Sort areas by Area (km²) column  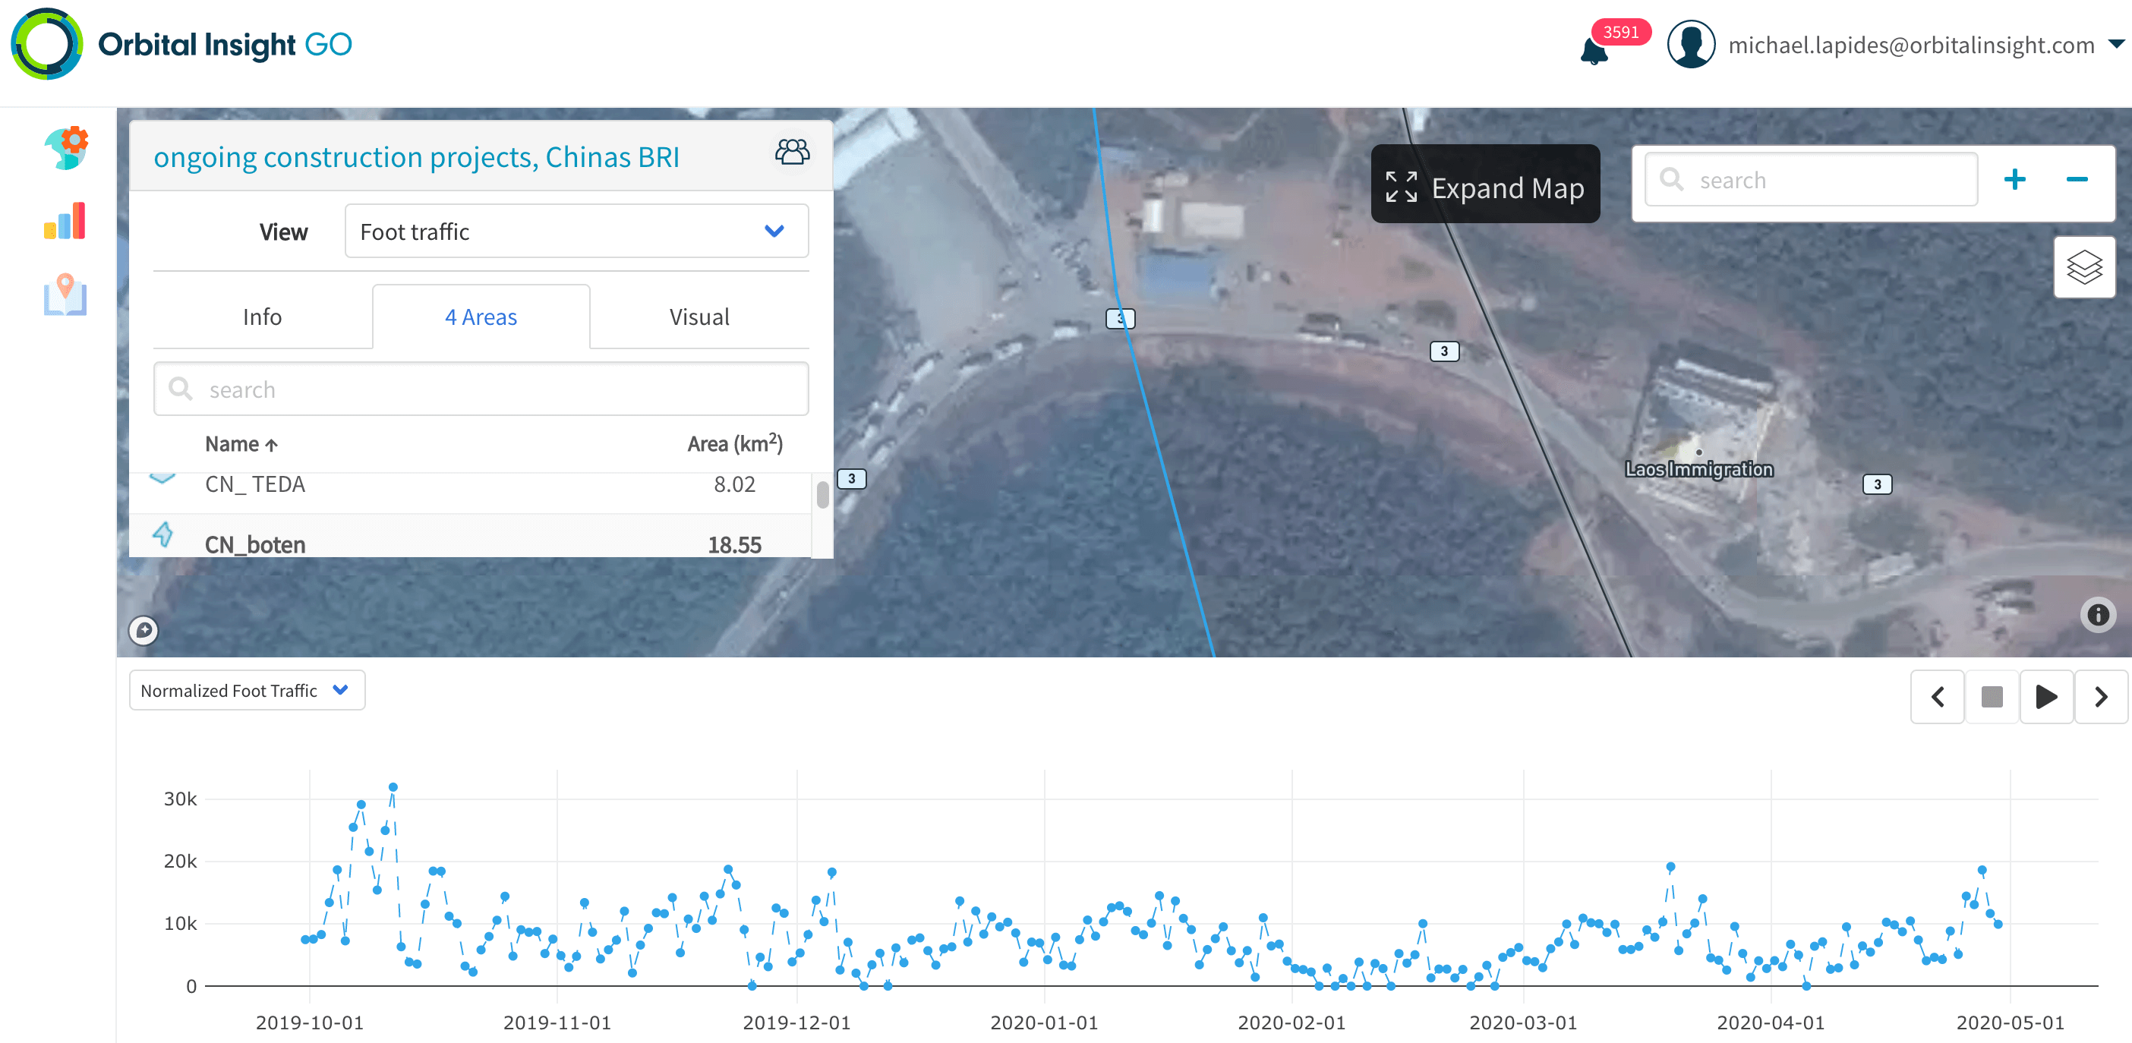[x=735, y=443]
